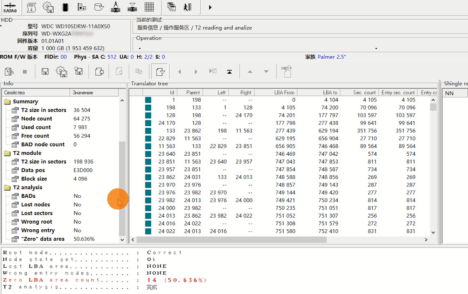Click the walking man exit icon
The height and width of the screenshot is (294, 468).
pyautogui.click(x=187, y=7)
